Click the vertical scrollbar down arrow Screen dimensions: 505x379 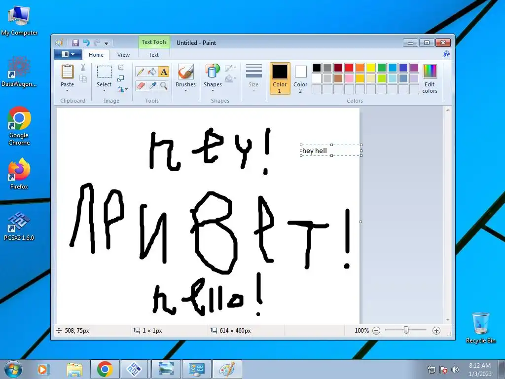click(448, 320)
